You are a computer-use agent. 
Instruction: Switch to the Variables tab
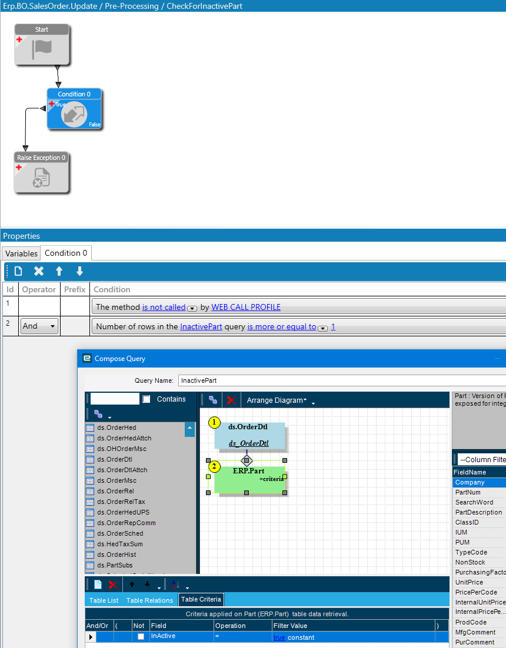tap(21, 253)
